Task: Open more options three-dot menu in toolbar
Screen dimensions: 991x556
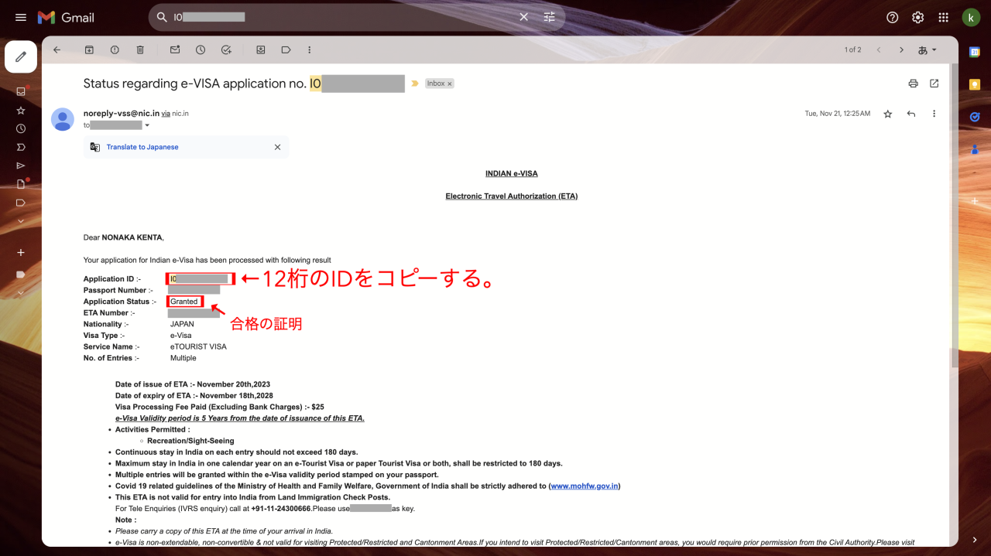Action: tap(310, 49)
